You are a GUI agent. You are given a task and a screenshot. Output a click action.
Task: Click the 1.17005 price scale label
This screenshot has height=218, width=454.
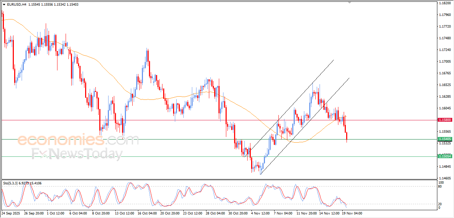click(x=444, y=62)
